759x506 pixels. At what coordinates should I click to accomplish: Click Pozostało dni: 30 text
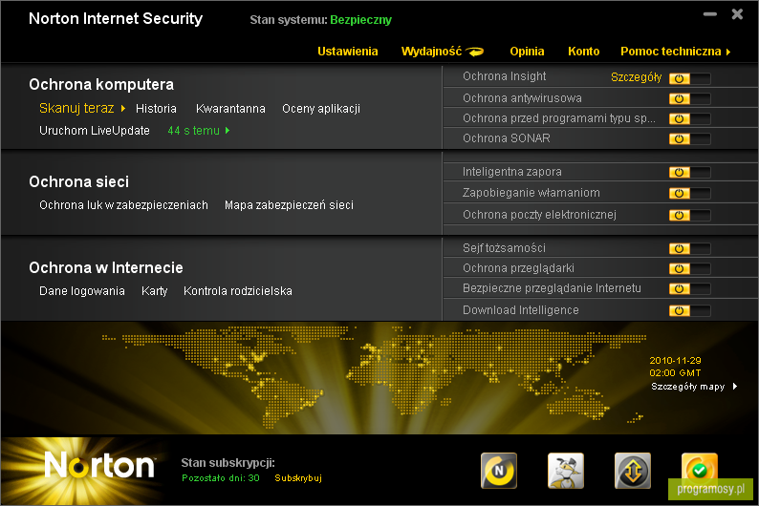tap(221, 478)
